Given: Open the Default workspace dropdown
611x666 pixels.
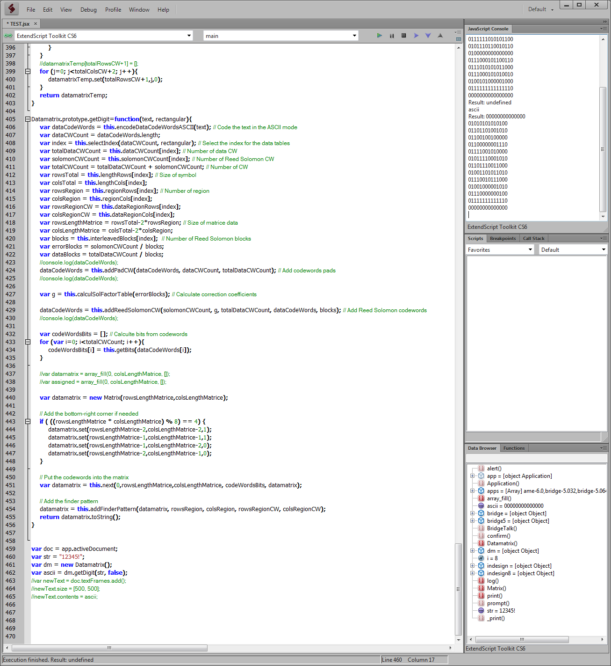Looking at the screenshot, I should pyautogui.click(x=541, y=9).
